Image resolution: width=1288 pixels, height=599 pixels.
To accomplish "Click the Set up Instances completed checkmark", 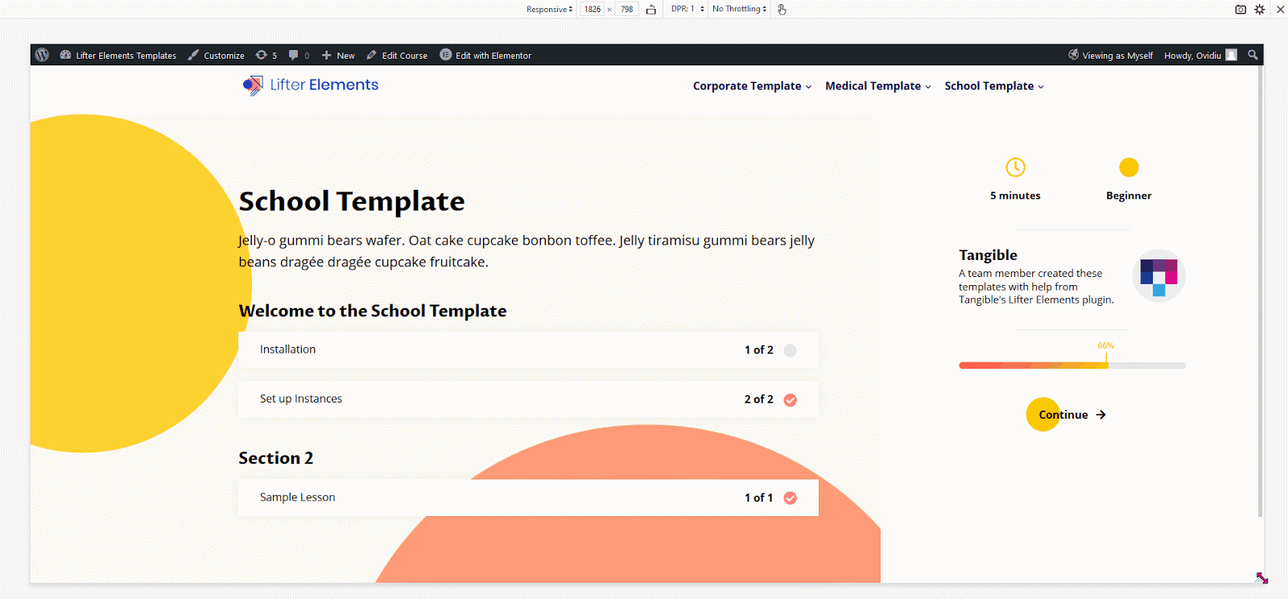I will pyautogui.click(x=791, y=400).
